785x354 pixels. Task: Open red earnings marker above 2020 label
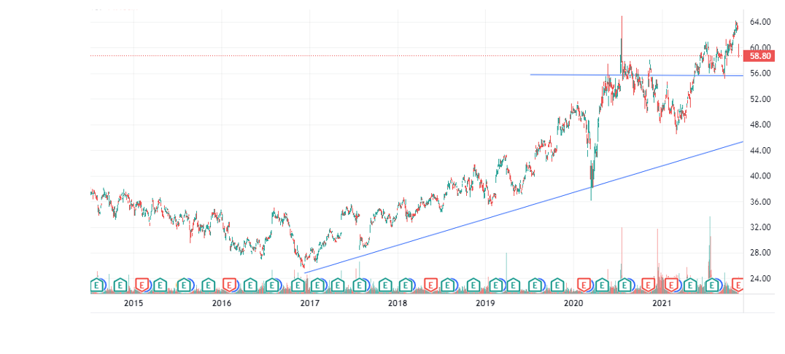[584, 285]
